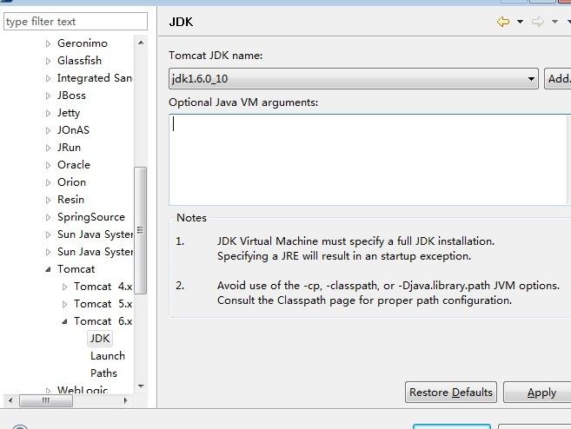Expand the Jetty tree node
Viewport: 571px width, 429px height.
pyautogui.click(x=48, y=113)
